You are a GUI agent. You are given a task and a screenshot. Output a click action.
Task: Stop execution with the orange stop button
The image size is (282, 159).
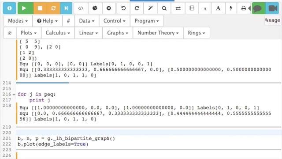click(x=40, y=8)
